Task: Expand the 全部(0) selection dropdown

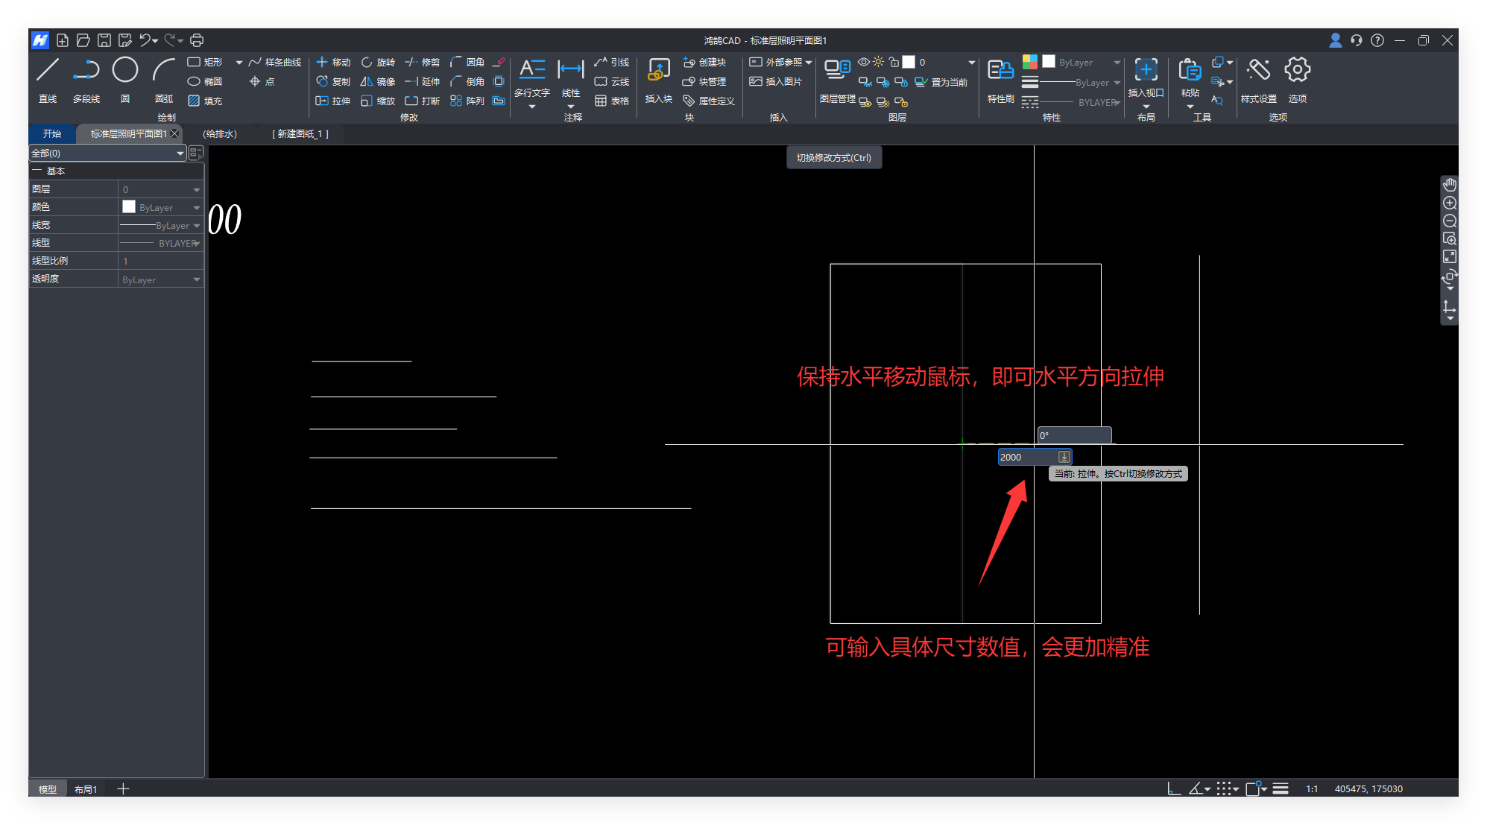Action: click(180, 154)
